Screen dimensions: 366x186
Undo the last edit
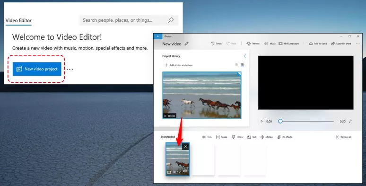[217, 44]
